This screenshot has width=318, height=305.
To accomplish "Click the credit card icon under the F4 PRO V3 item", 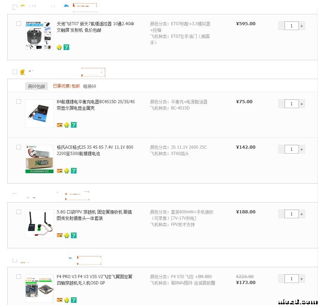I will tap(59, 300).
